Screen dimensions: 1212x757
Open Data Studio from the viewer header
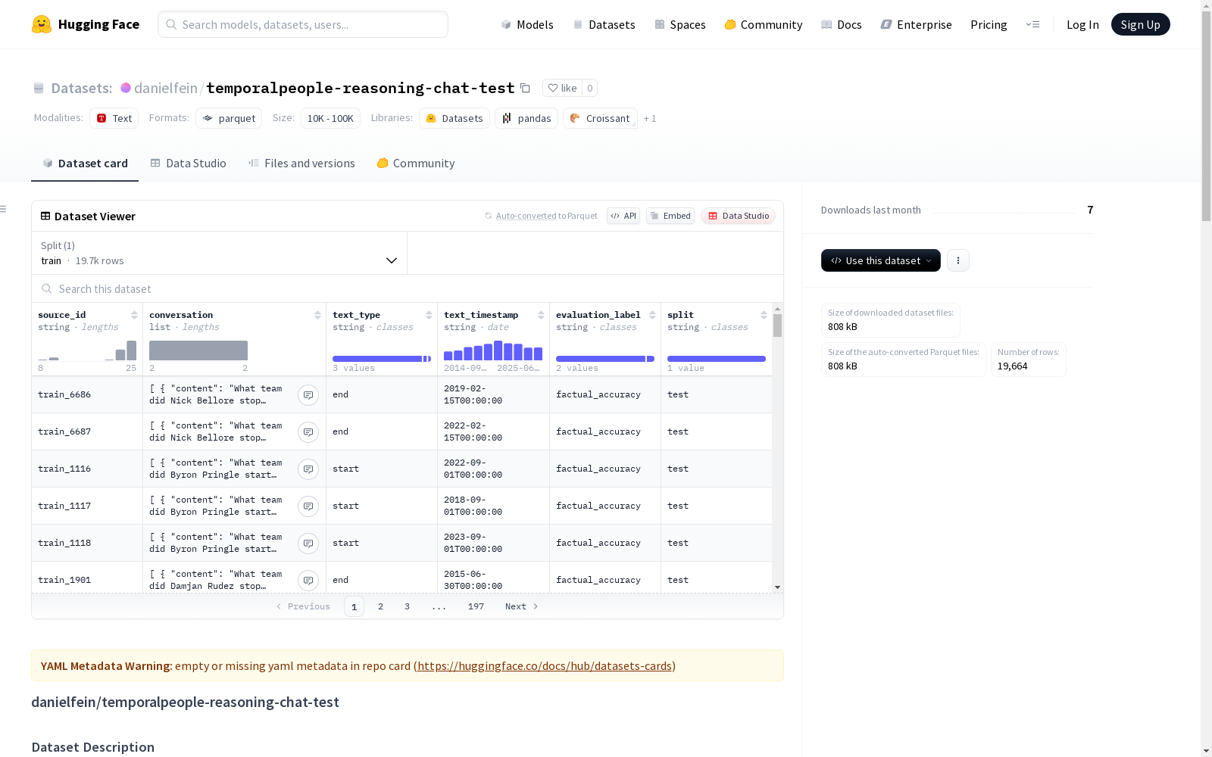(x=739, y=216)
